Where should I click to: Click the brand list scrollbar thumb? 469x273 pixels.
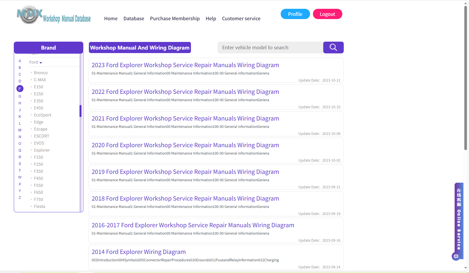coord(80,111)
